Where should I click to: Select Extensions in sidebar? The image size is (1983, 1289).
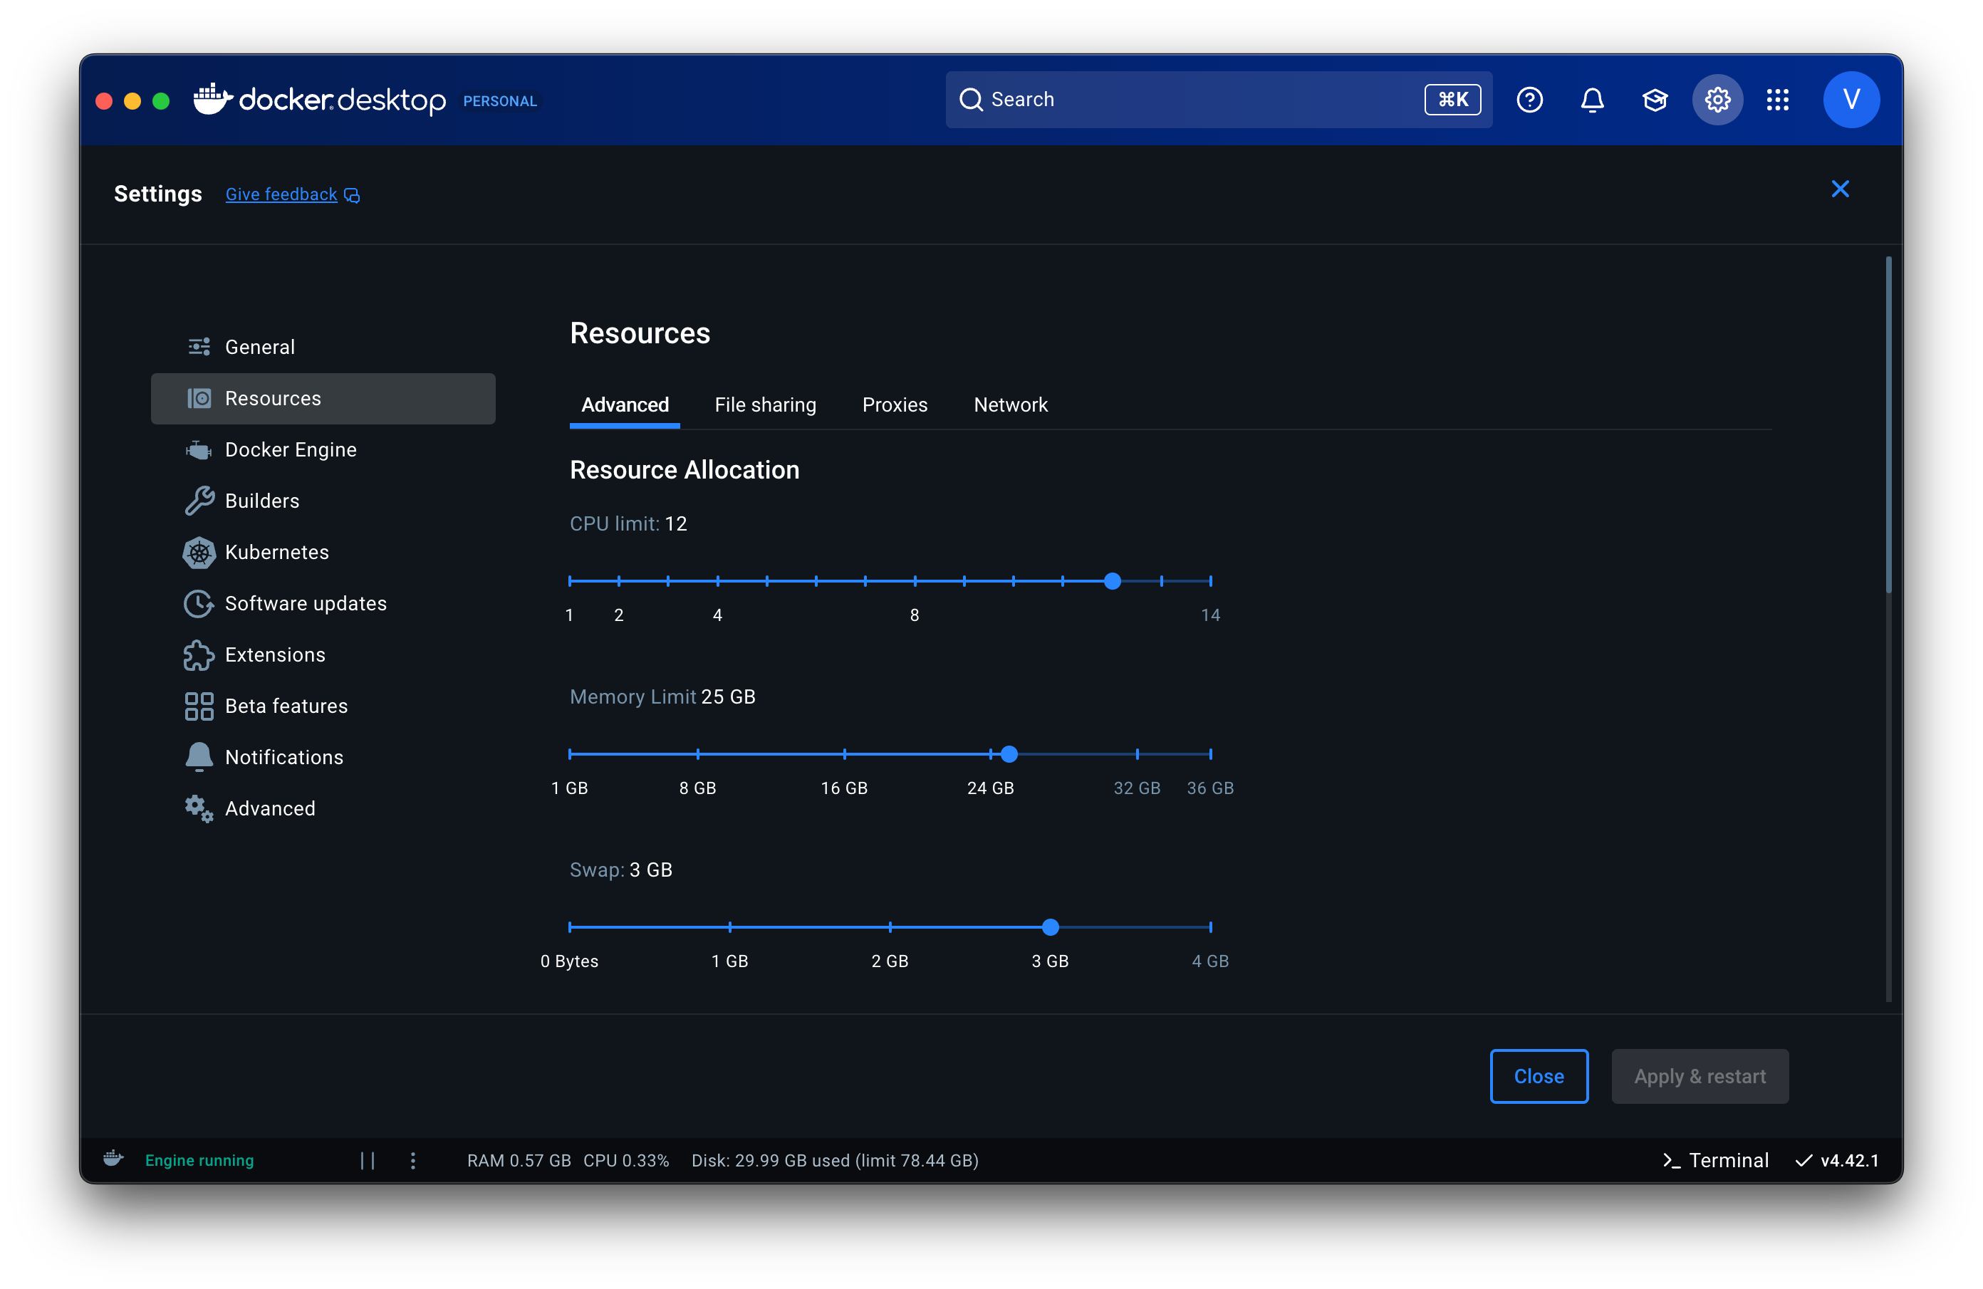[x=323, y=655]
